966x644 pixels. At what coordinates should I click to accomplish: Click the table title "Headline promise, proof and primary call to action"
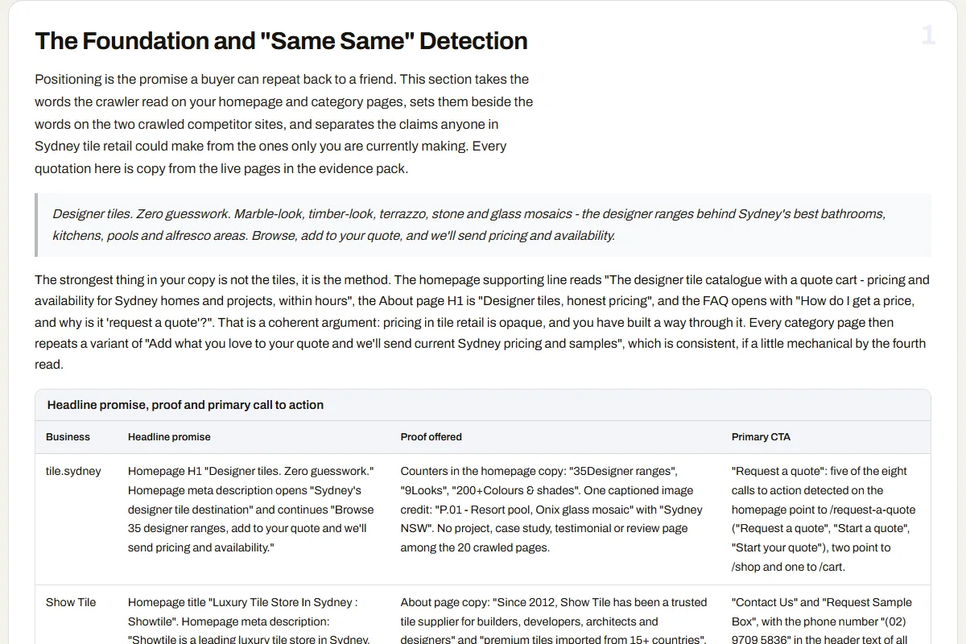[185, 405]
